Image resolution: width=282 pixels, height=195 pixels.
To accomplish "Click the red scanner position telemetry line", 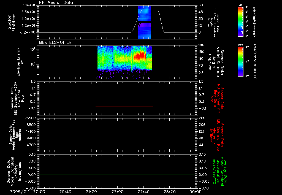I will [x=124, y=140].
